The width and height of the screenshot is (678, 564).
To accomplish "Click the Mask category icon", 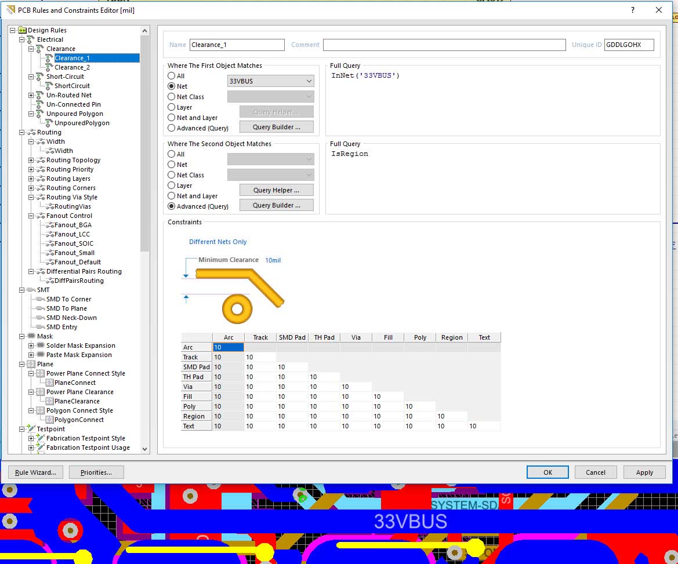I will pyautogui.click(x=31, y=336).
